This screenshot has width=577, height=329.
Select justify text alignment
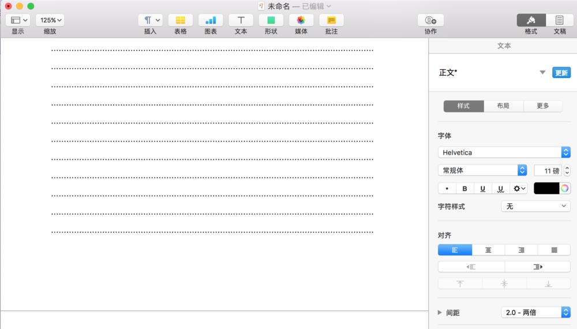pyautogui.click(x=554, y=250)
